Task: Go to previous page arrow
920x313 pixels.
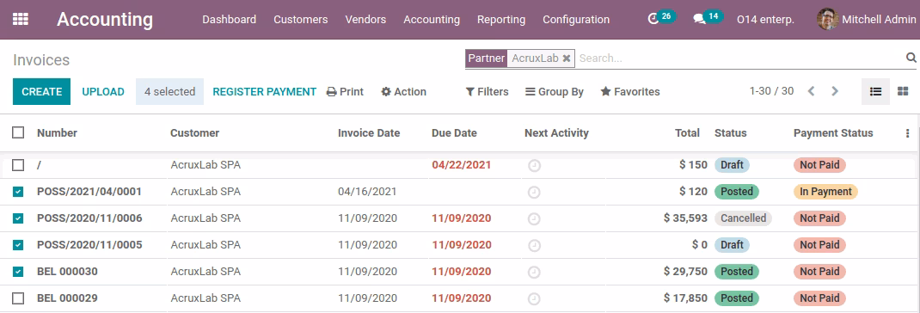Action: point(811,91)
